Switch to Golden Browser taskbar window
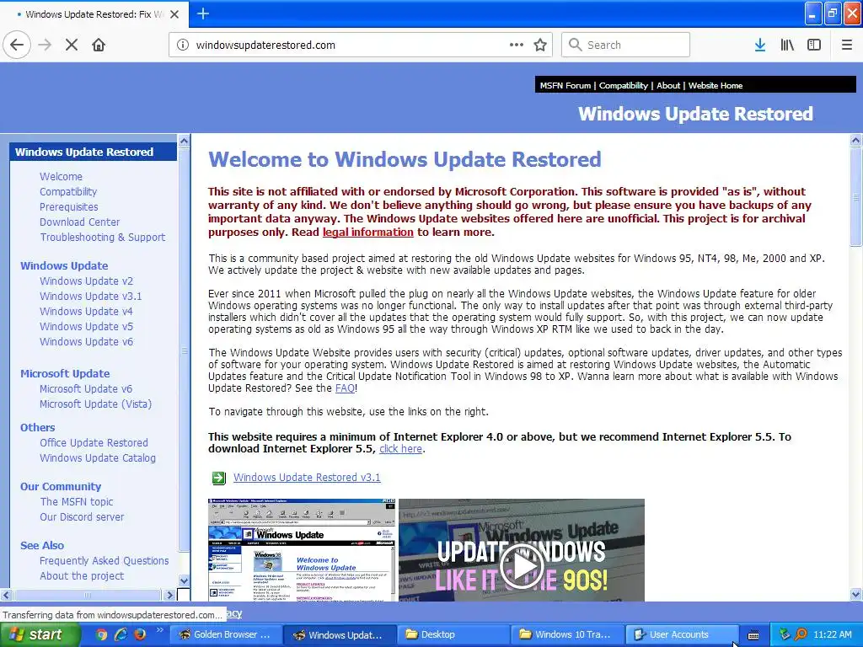This screenshot has height=647, width=863. tap(226, 635)
